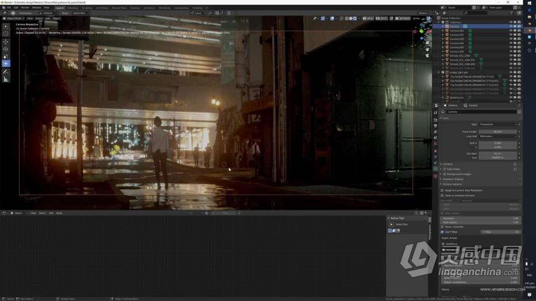Toggle viewport overlays icon in header
The width and height of the screenshot is (536, 301).
click(x=333, y=18)
